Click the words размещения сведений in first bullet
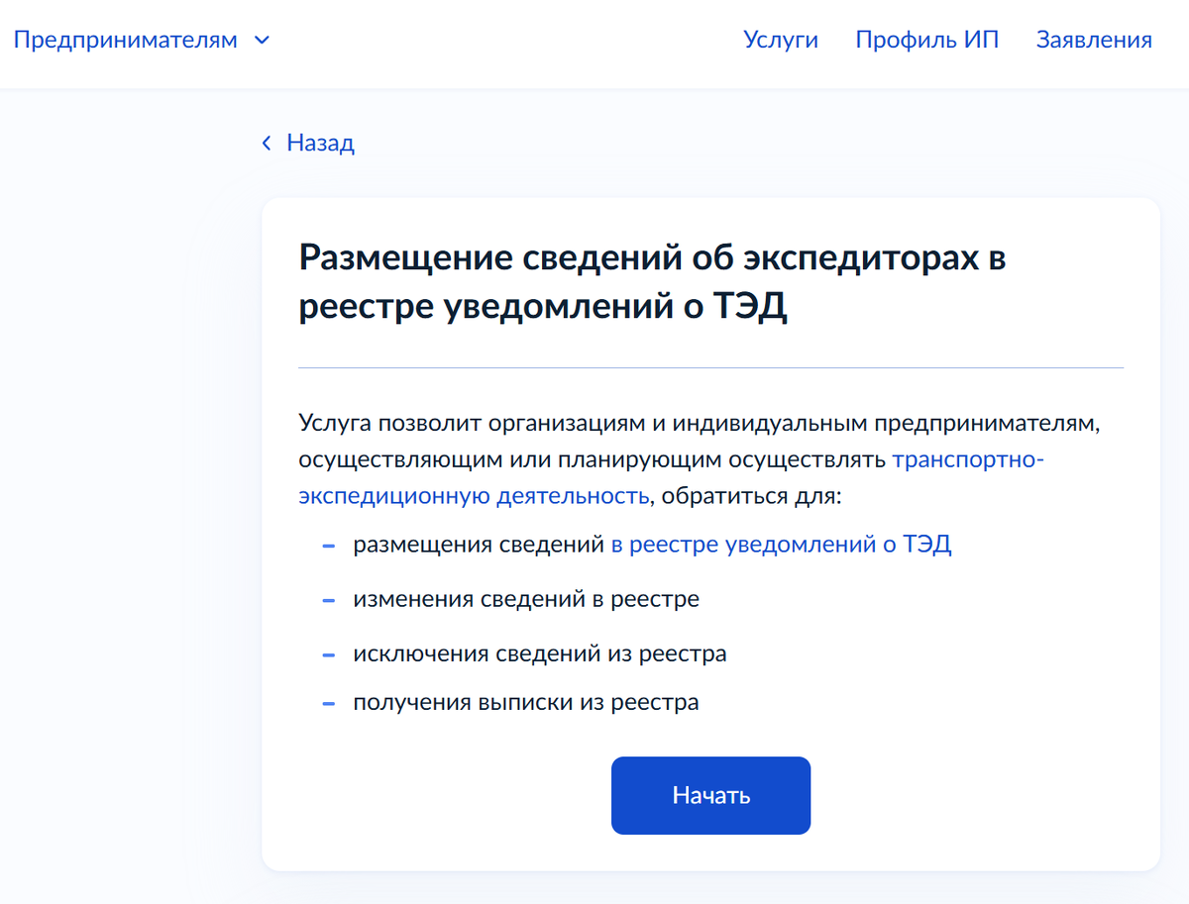The width and height of the screenshot is (1189, 904). 479,545
